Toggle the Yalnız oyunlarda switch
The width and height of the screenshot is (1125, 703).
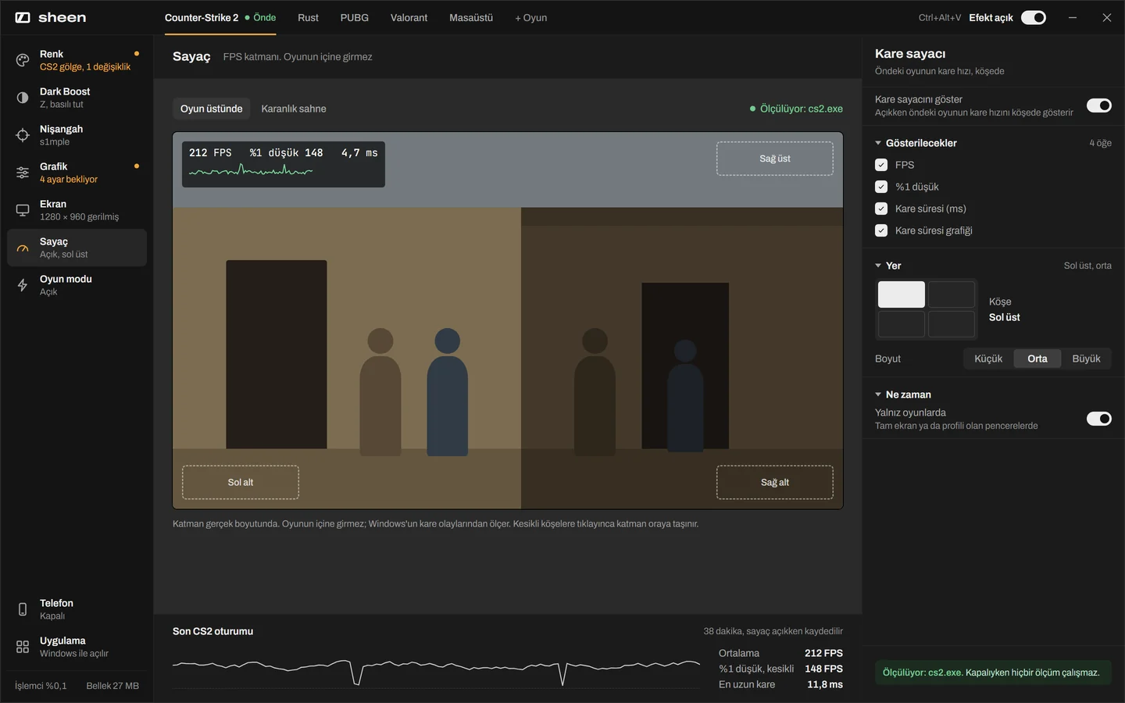(1099, 419)
